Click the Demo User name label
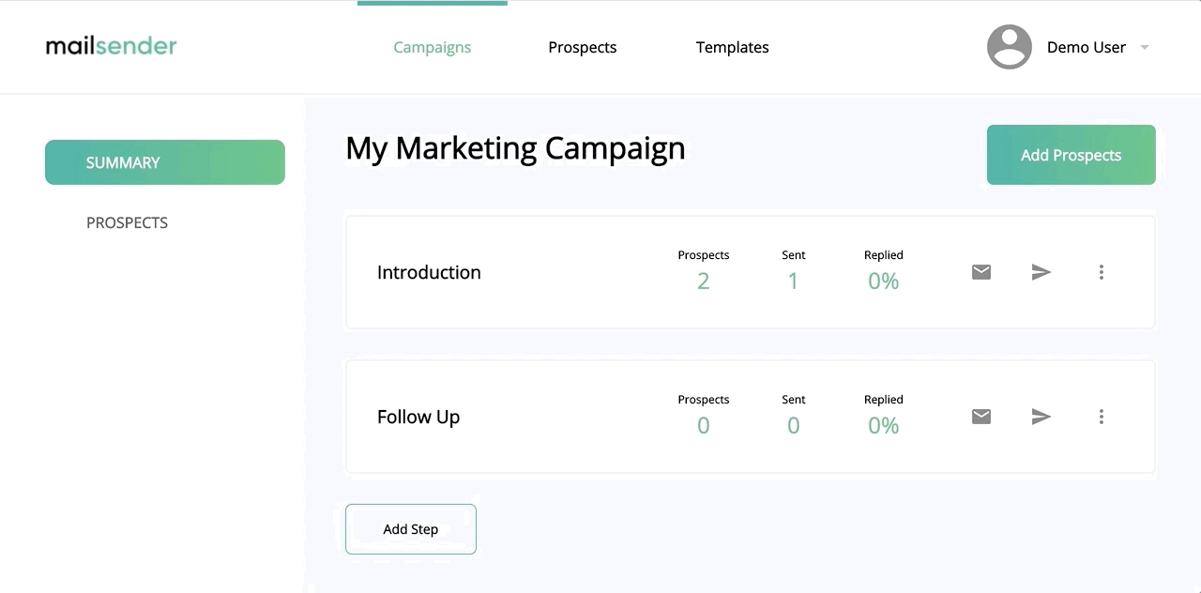This screenshot has height=593, width=1201. [1087, 47]
